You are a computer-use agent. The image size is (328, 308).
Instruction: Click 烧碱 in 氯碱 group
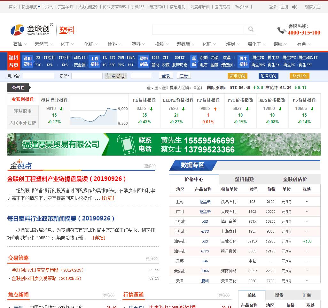pos(204,58)
